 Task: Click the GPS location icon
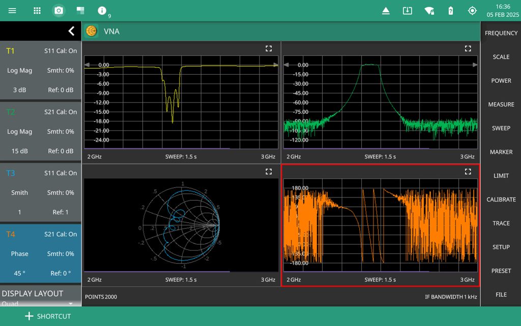pos(472,10)
